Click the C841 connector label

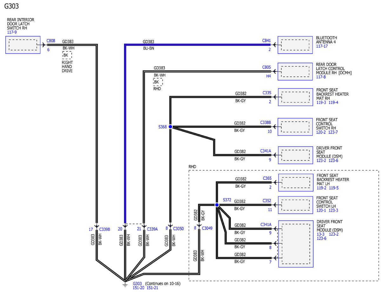pyautogui.click(x=266, y=41)
